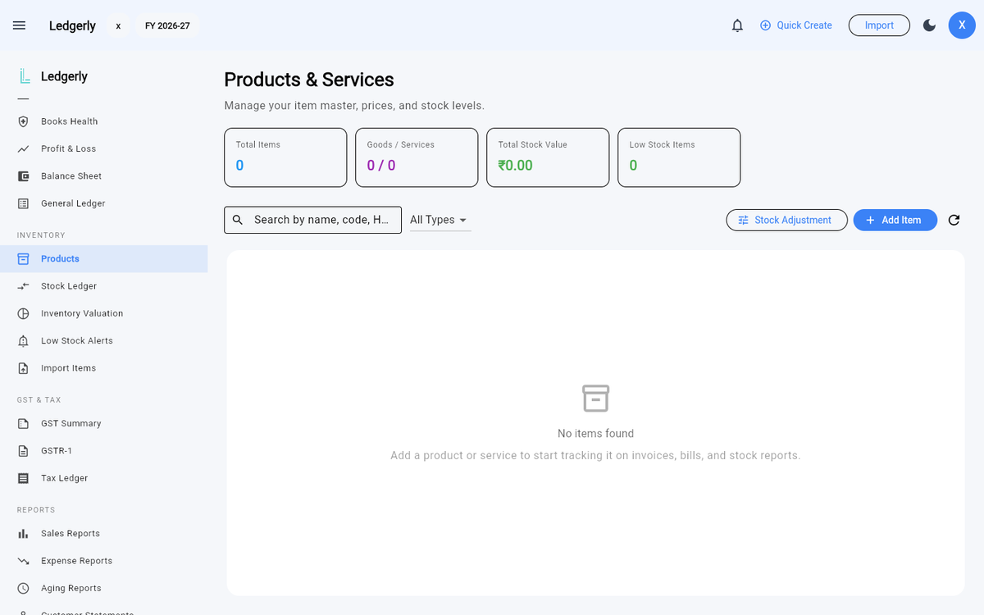Click the Goods / Services card
Viewport: 984px width, 615px height.
click(x=417, y=157)
